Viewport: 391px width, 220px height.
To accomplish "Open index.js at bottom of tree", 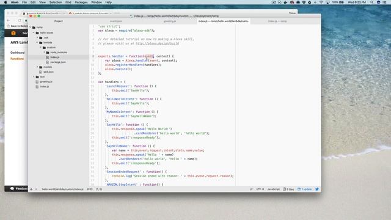I will 45,87.
